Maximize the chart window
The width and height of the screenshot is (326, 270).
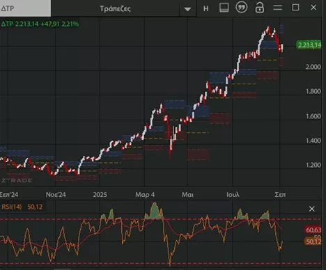[295, 8]
